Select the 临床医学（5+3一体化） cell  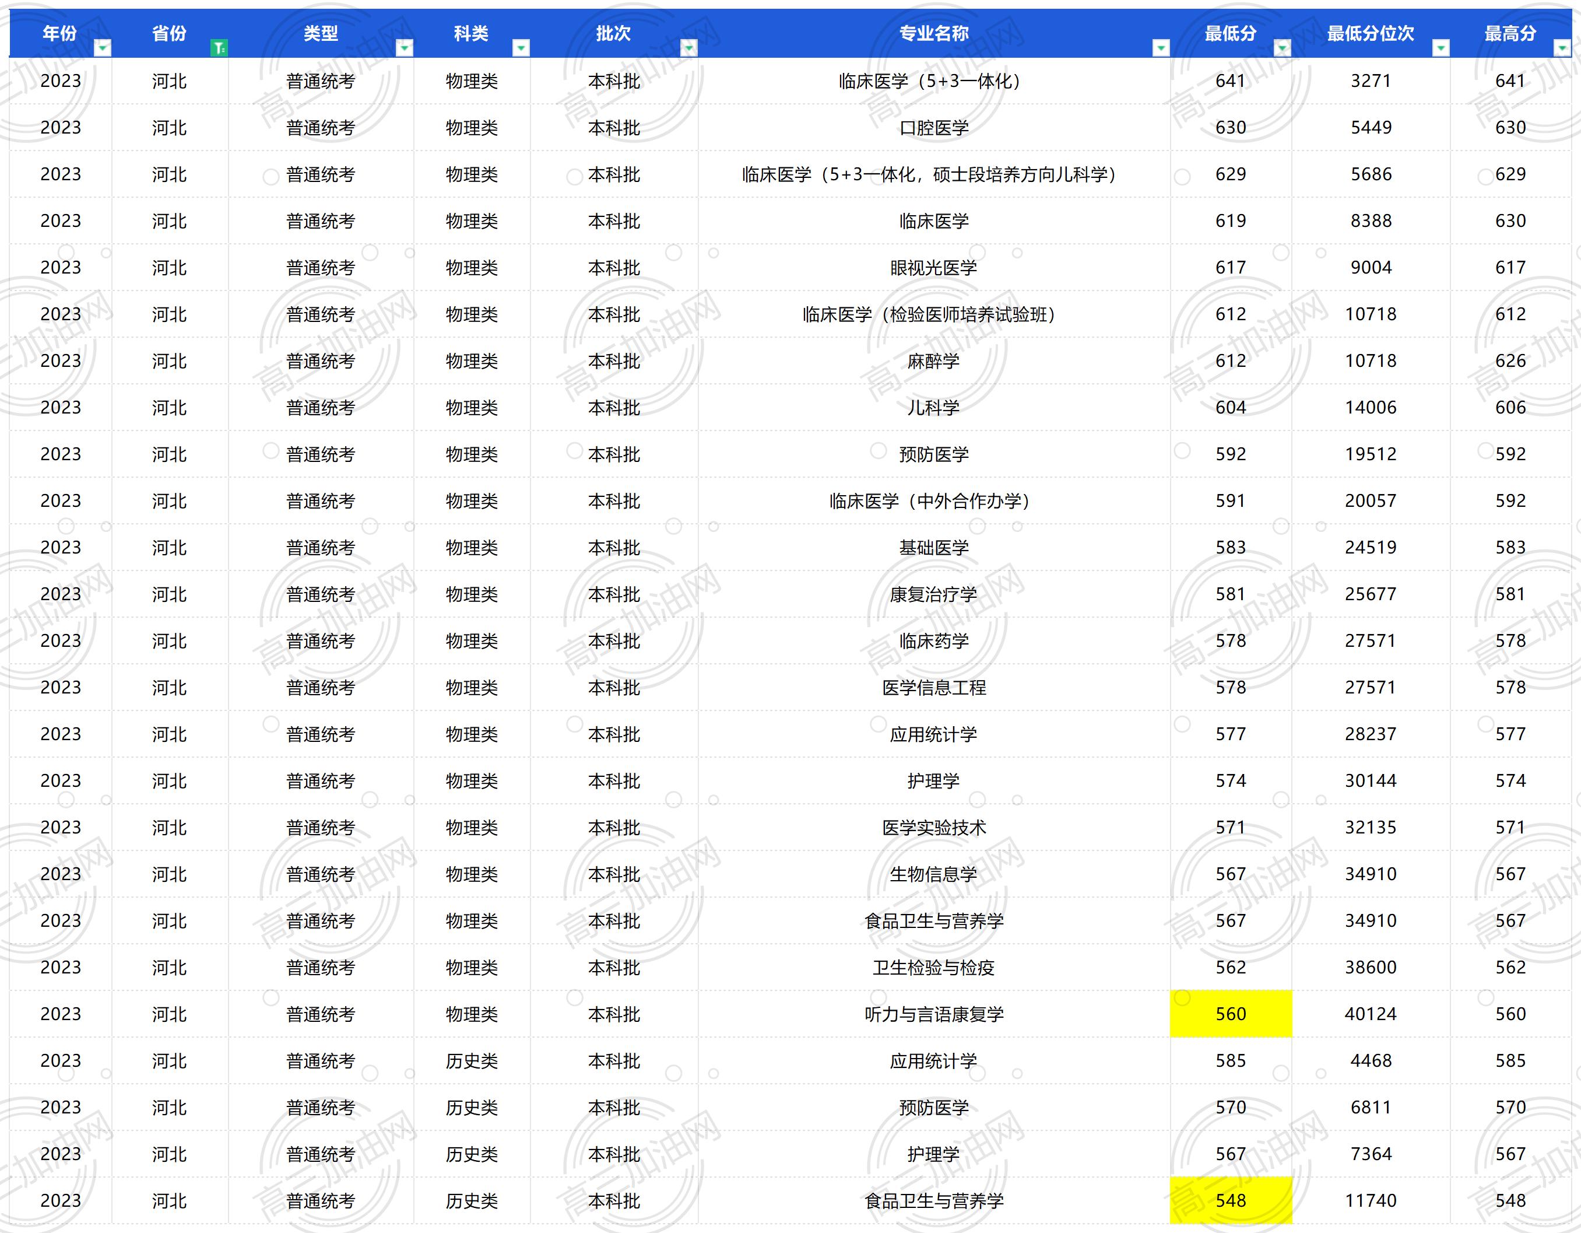(x=934, y=81)
